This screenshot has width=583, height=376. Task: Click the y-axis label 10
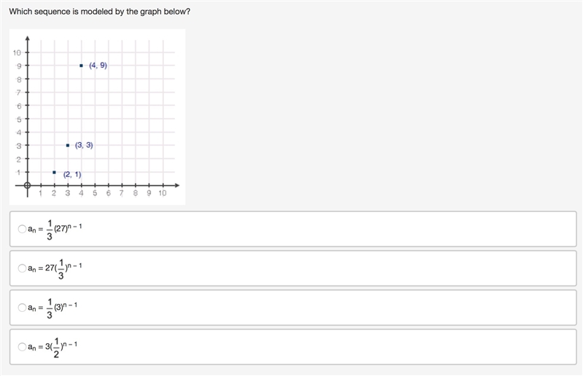click(17, 52)
